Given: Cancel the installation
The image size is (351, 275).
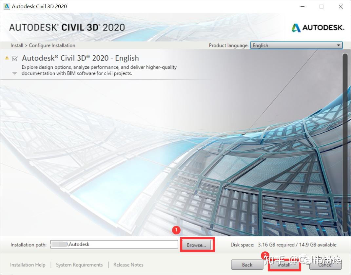Looking at the screenshot, I should pyautogui.click(x=325, y=265).
